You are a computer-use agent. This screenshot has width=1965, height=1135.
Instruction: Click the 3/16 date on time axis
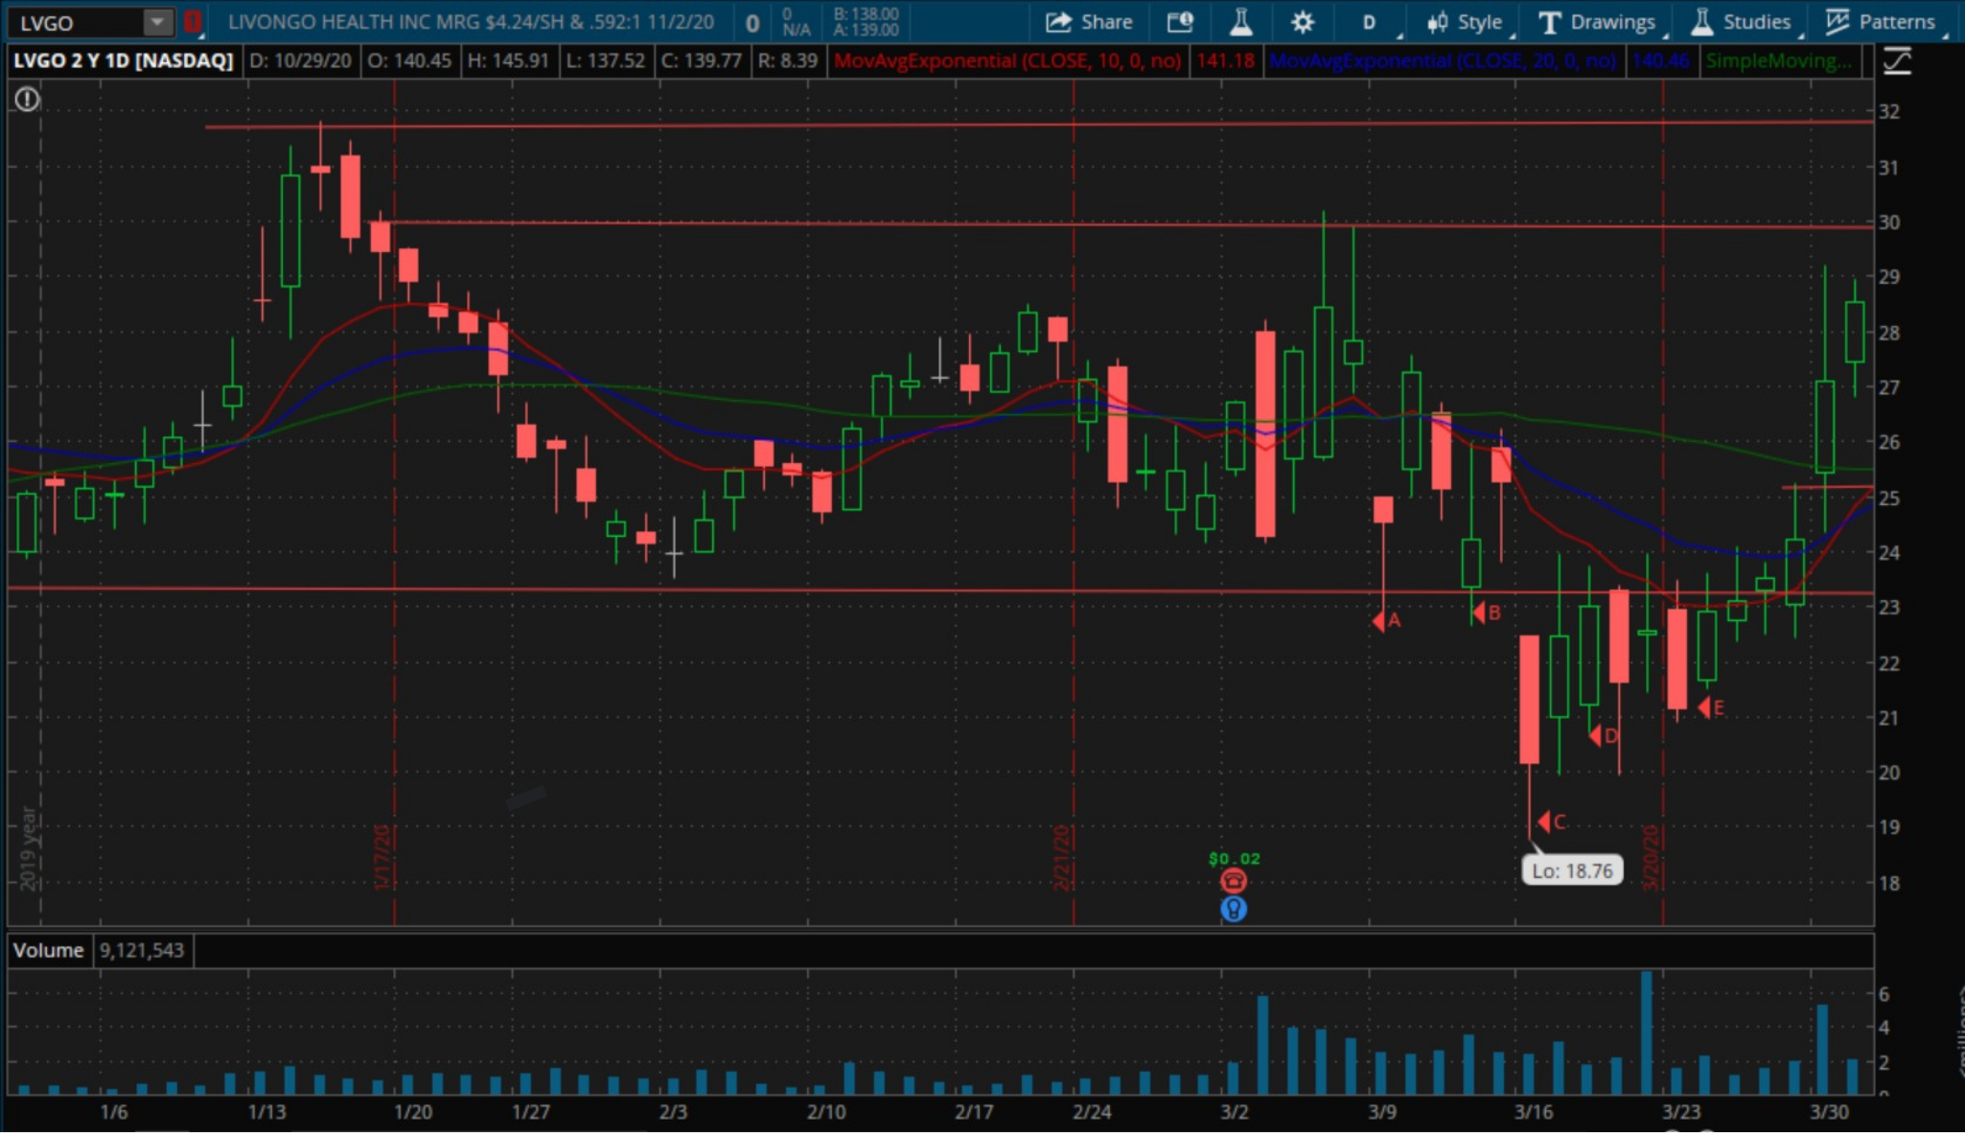click(x=1534, y=1112)
